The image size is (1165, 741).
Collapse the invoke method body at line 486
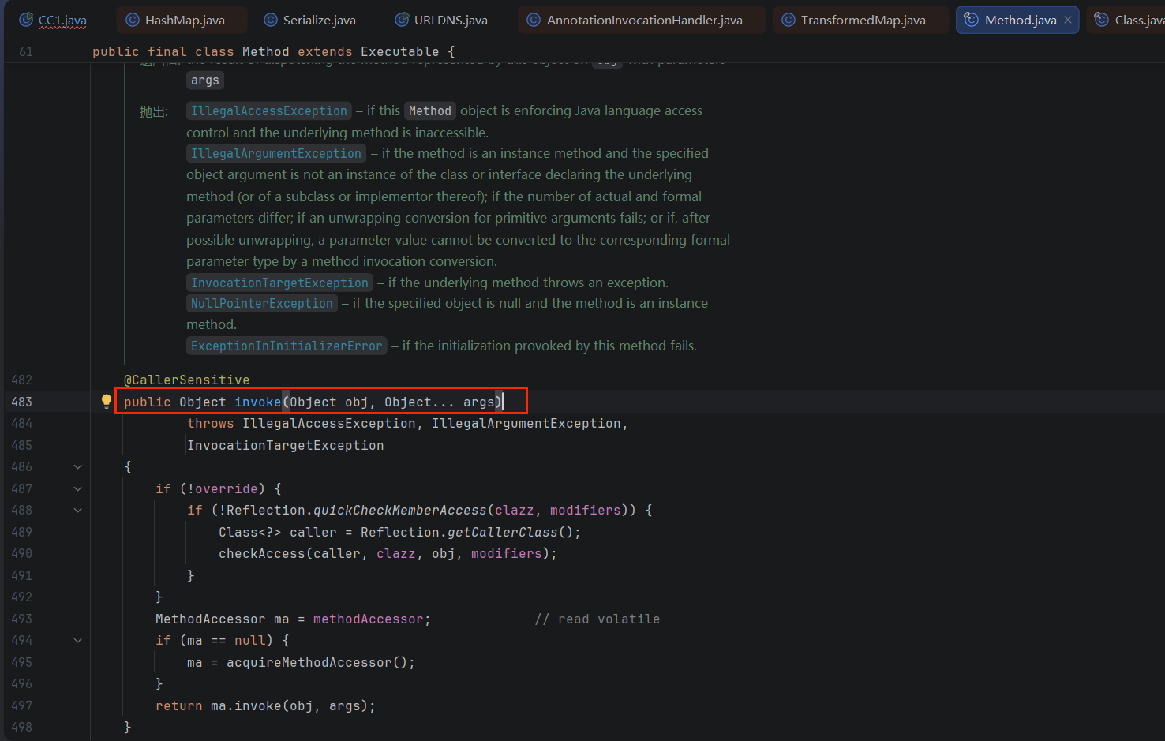coord(78,467)
